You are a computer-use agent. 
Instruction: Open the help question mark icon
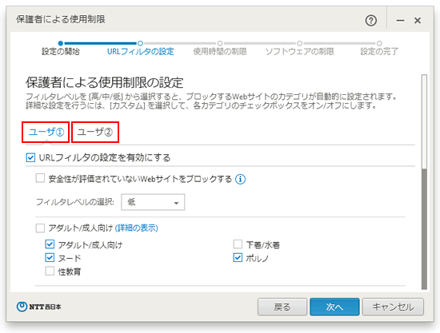coord(371,21)
